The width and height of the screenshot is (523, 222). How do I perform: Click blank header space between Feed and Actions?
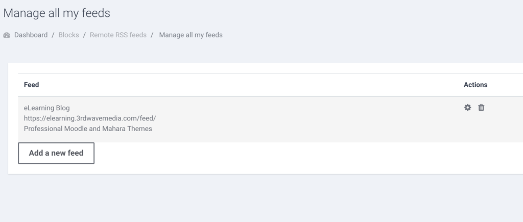tap(255, 85)
